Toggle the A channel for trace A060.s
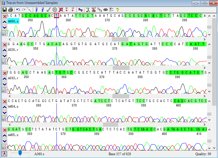Viewport: 218px width, 158px height. click(x=3, y=32)
